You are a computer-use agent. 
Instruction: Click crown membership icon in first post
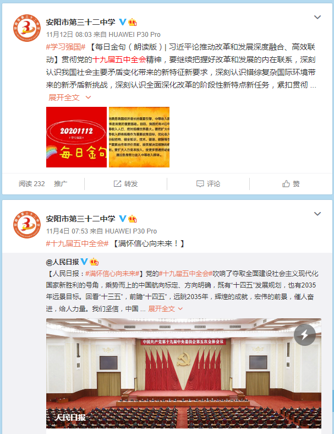pos(133,22)
